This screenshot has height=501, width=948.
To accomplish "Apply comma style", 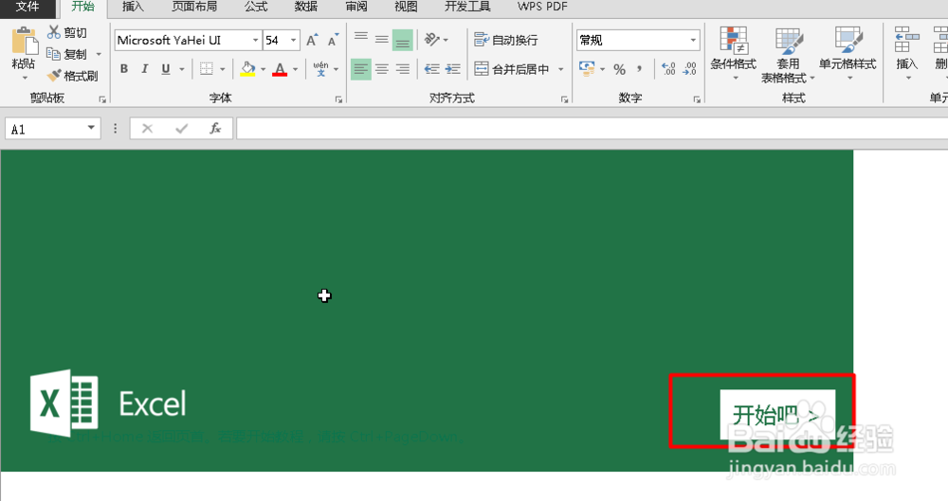I will [639, 69].
